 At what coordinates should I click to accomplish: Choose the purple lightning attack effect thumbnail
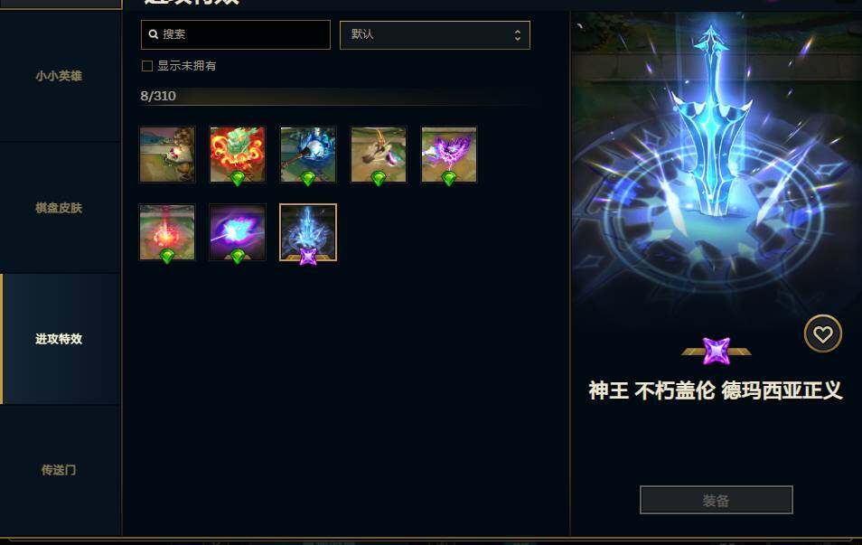click(449, 155)
